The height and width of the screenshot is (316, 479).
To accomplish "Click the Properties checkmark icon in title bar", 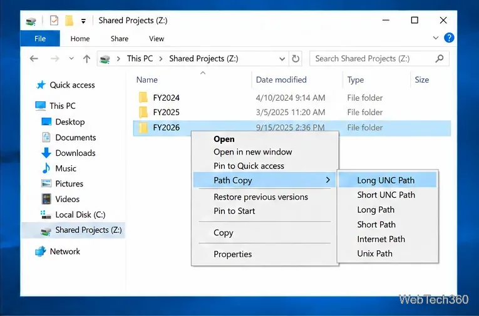I will (54, 21).
